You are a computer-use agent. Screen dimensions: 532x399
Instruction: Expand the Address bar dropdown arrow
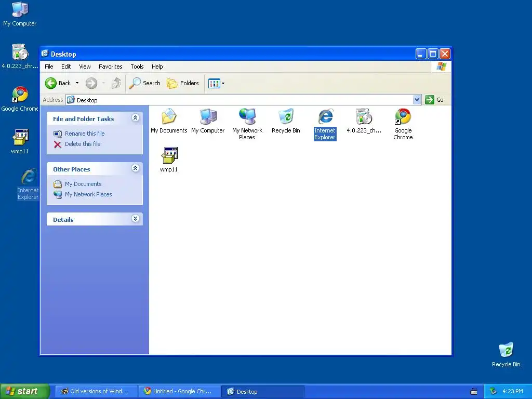pos(417,100)
